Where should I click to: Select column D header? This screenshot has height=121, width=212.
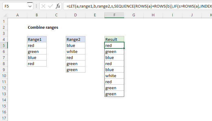click(x=76, y=15)
